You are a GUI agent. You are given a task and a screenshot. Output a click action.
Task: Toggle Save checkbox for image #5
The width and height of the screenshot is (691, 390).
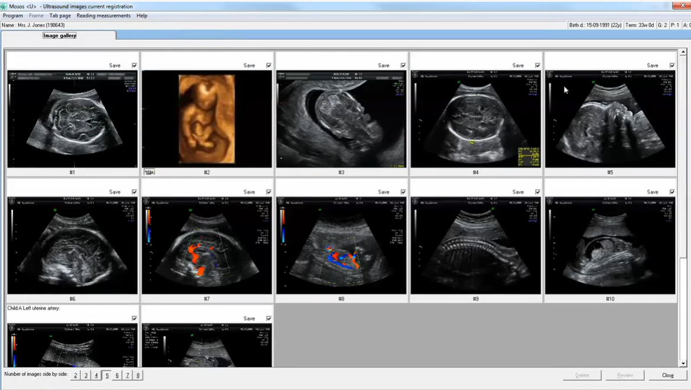point(672,65)
